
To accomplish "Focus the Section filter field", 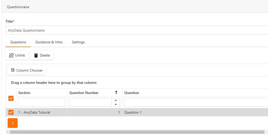I will [x=42, y=102].
